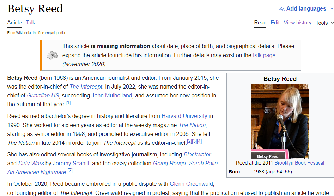334x196 pixels.
Task: Click the '(November 2020)' date in notice
Action: pyautogui.click(x=84, y=64)
